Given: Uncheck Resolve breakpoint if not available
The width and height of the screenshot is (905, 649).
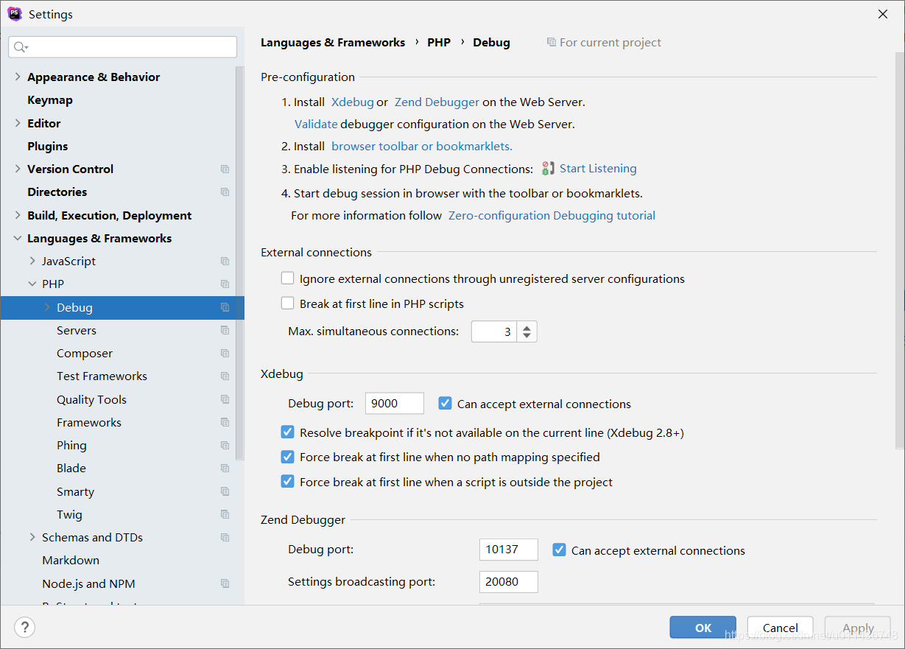Looking at the screenshot, I should [287, 432].
